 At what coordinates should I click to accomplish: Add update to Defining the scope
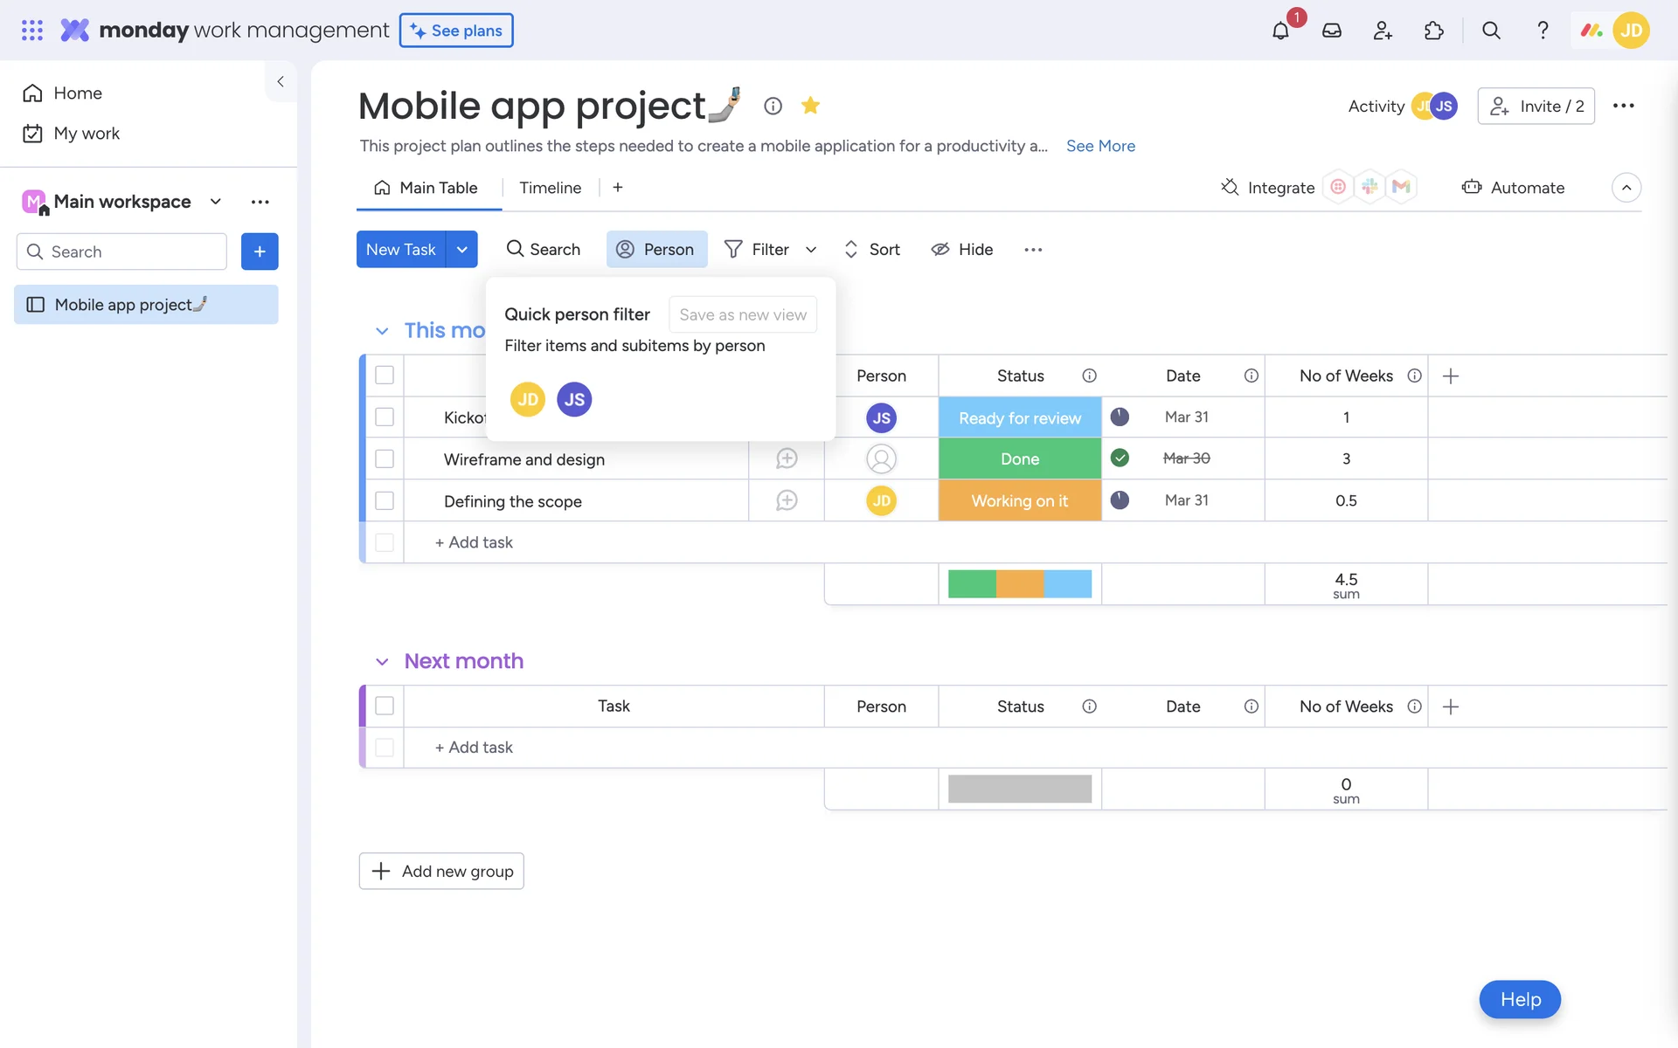tap(787, 500)
